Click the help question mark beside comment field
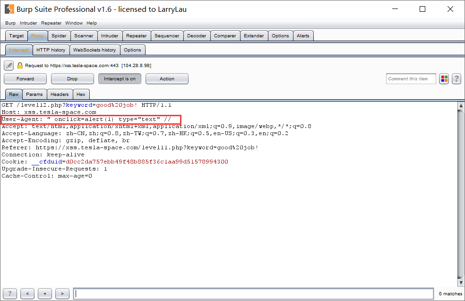This screenshot has height=301, width=465. point(456,79)
